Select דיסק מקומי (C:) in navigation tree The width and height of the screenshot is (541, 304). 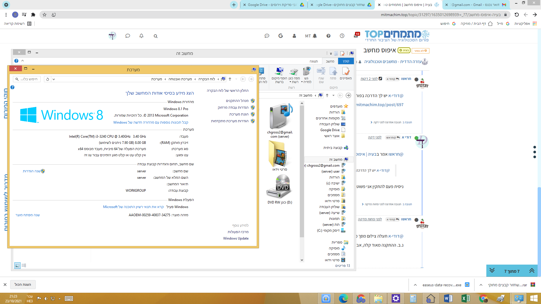331,230
